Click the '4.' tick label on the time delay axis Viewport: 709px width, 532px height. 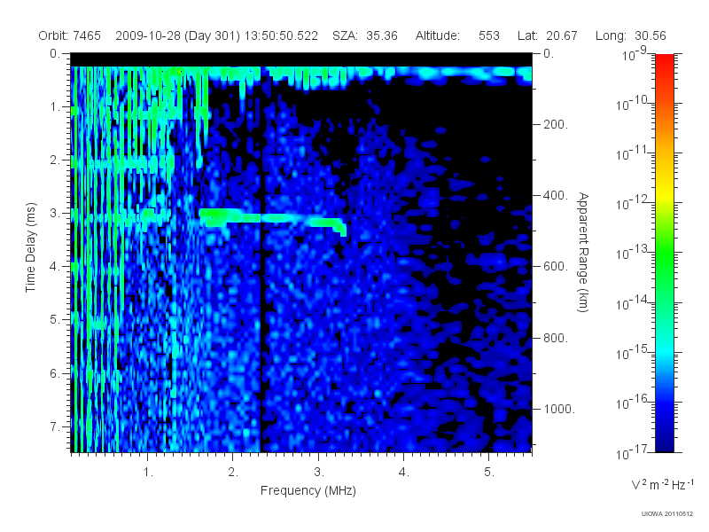(x=55, y=267)
